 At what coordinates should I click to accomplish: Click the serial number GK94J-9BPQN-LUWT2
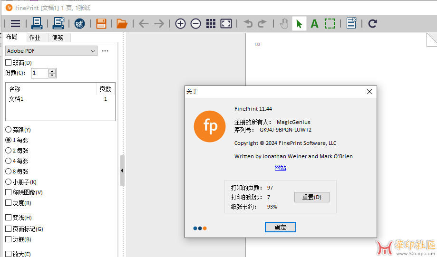pyautogui.click(x=285, y=130)
